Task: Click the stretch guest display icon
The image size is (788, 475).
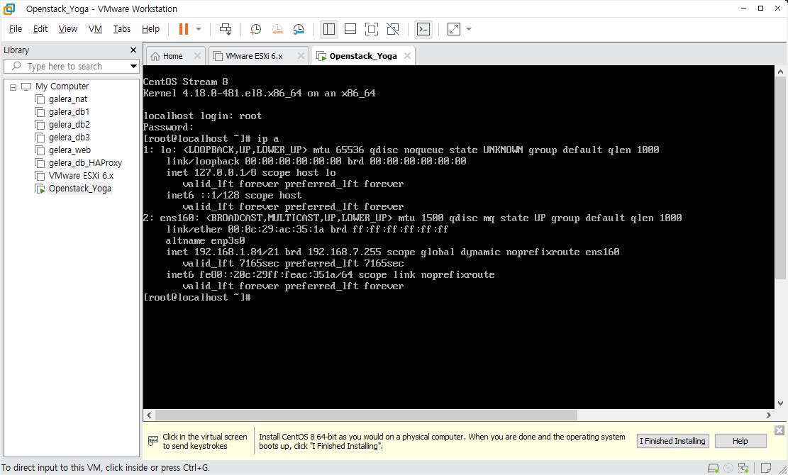Action: [453, 29]
